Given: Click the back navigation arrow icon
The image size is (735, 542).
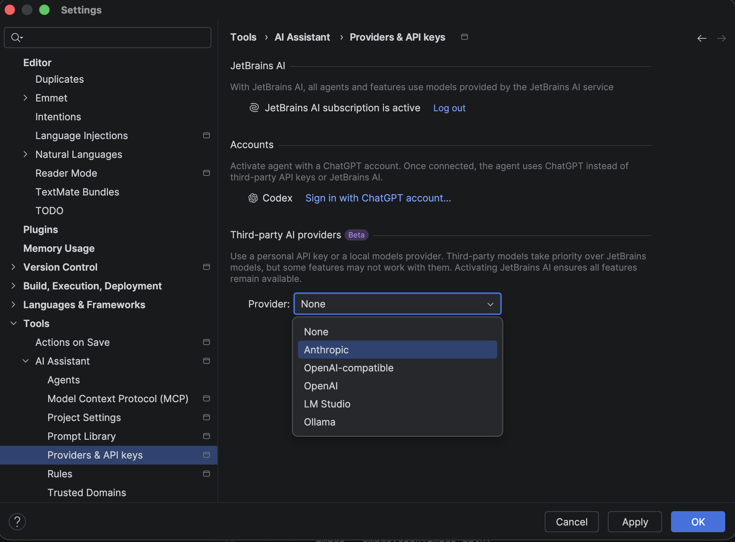Looking at the screenshot, I should pyautogui.click(x=702, y=38).
